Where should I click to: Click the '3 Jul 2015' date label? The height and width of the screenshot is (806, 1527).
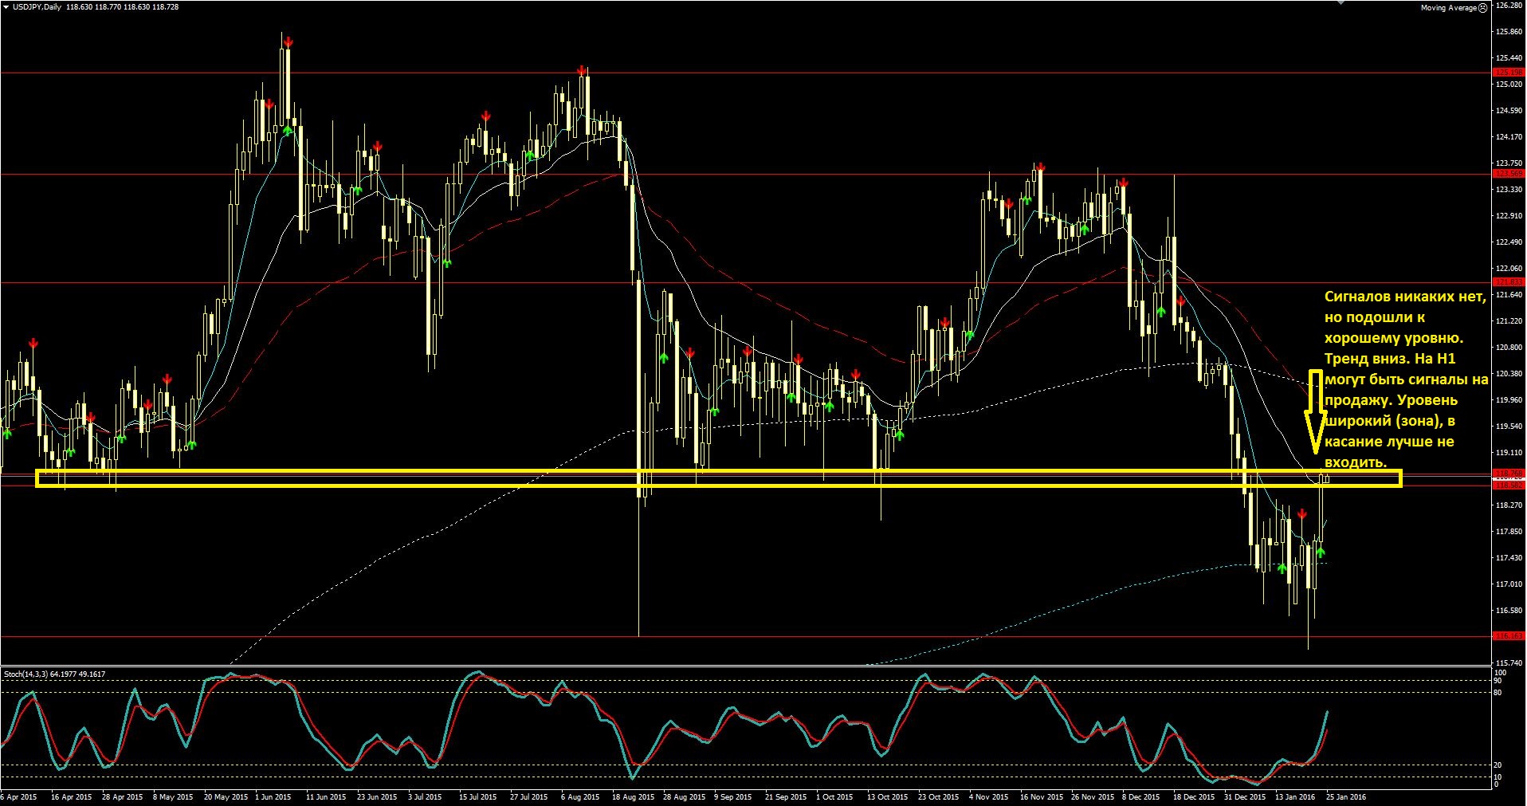pyautogui.click(x=425, y=796)
